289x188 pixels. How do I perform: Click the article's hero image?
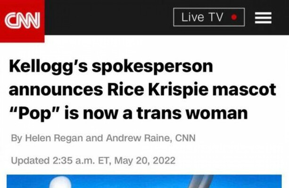click(x=144, y=181)
